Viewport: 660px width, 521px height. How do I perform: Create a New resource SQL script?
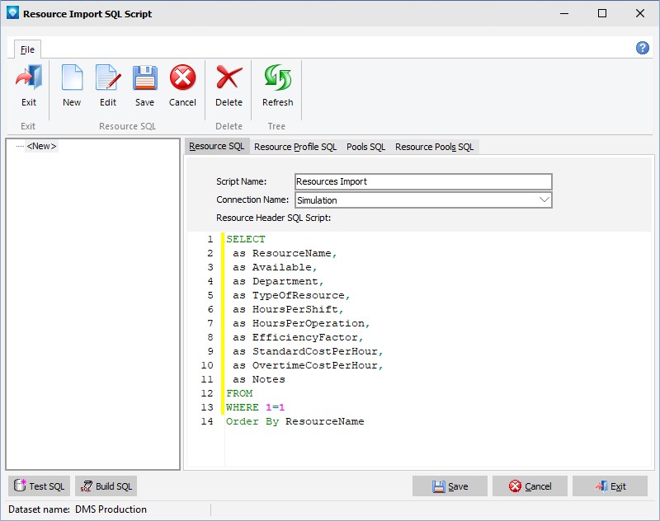(x=72, y=86)
